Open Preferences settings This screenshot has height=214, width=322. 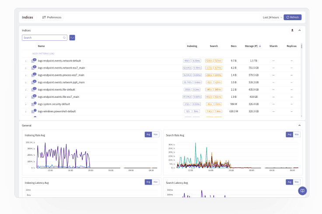coord(52,17)
